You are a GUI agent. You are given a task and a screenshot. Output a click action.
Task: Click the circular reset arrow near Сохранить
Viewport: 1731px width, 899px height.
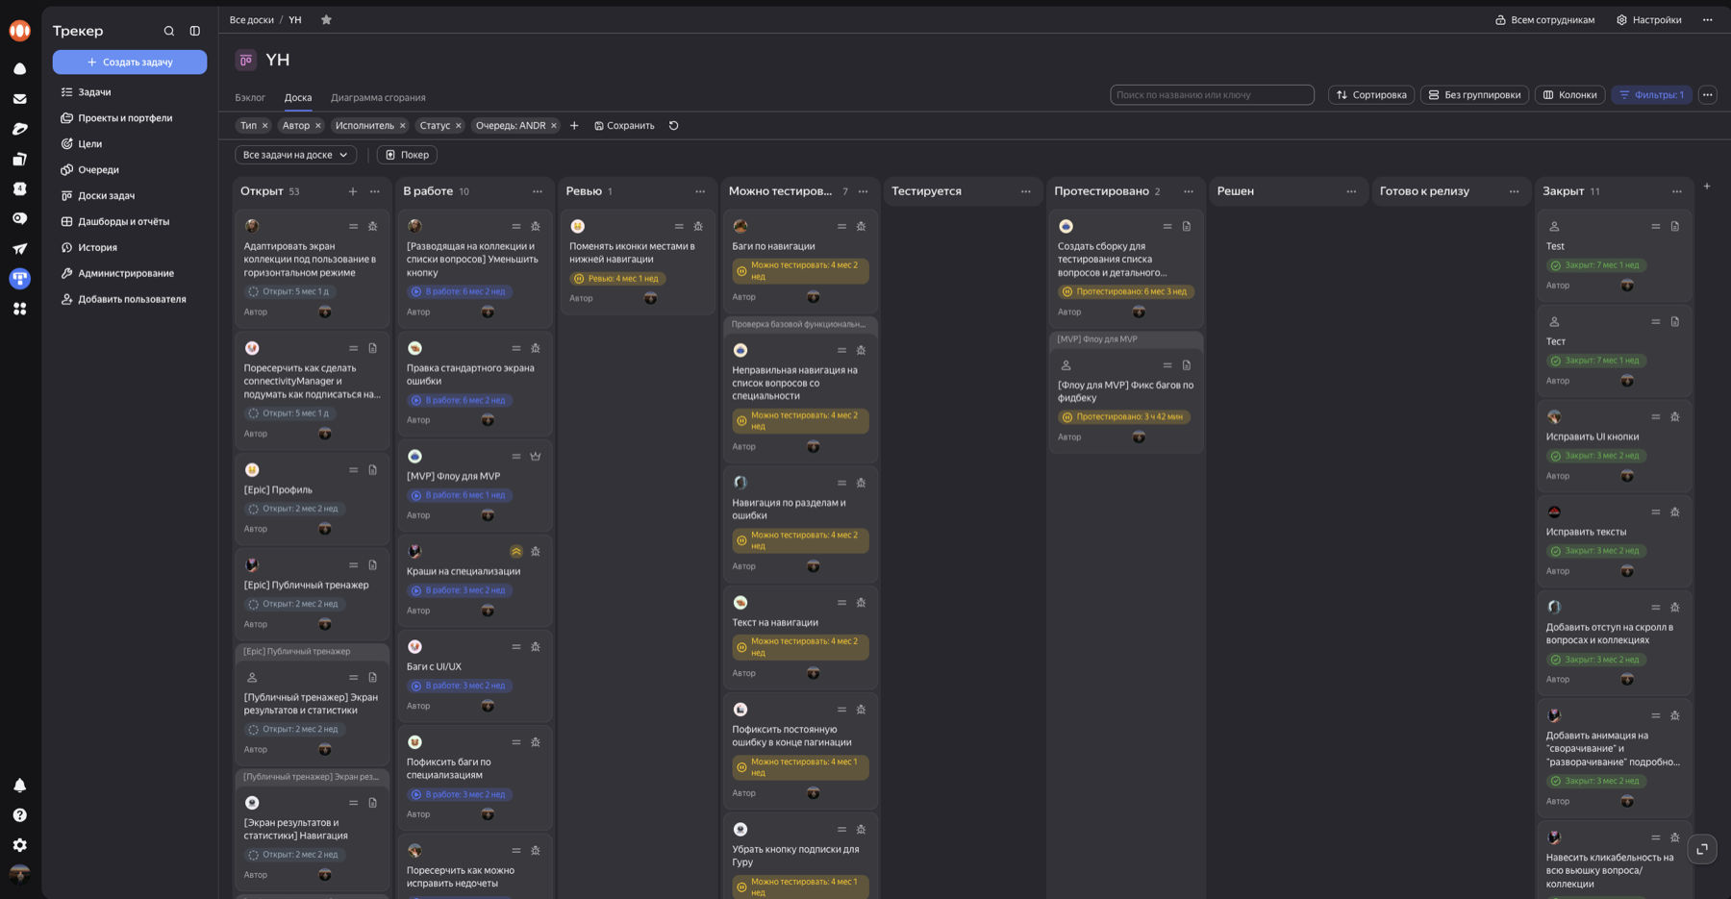(673, 126)
